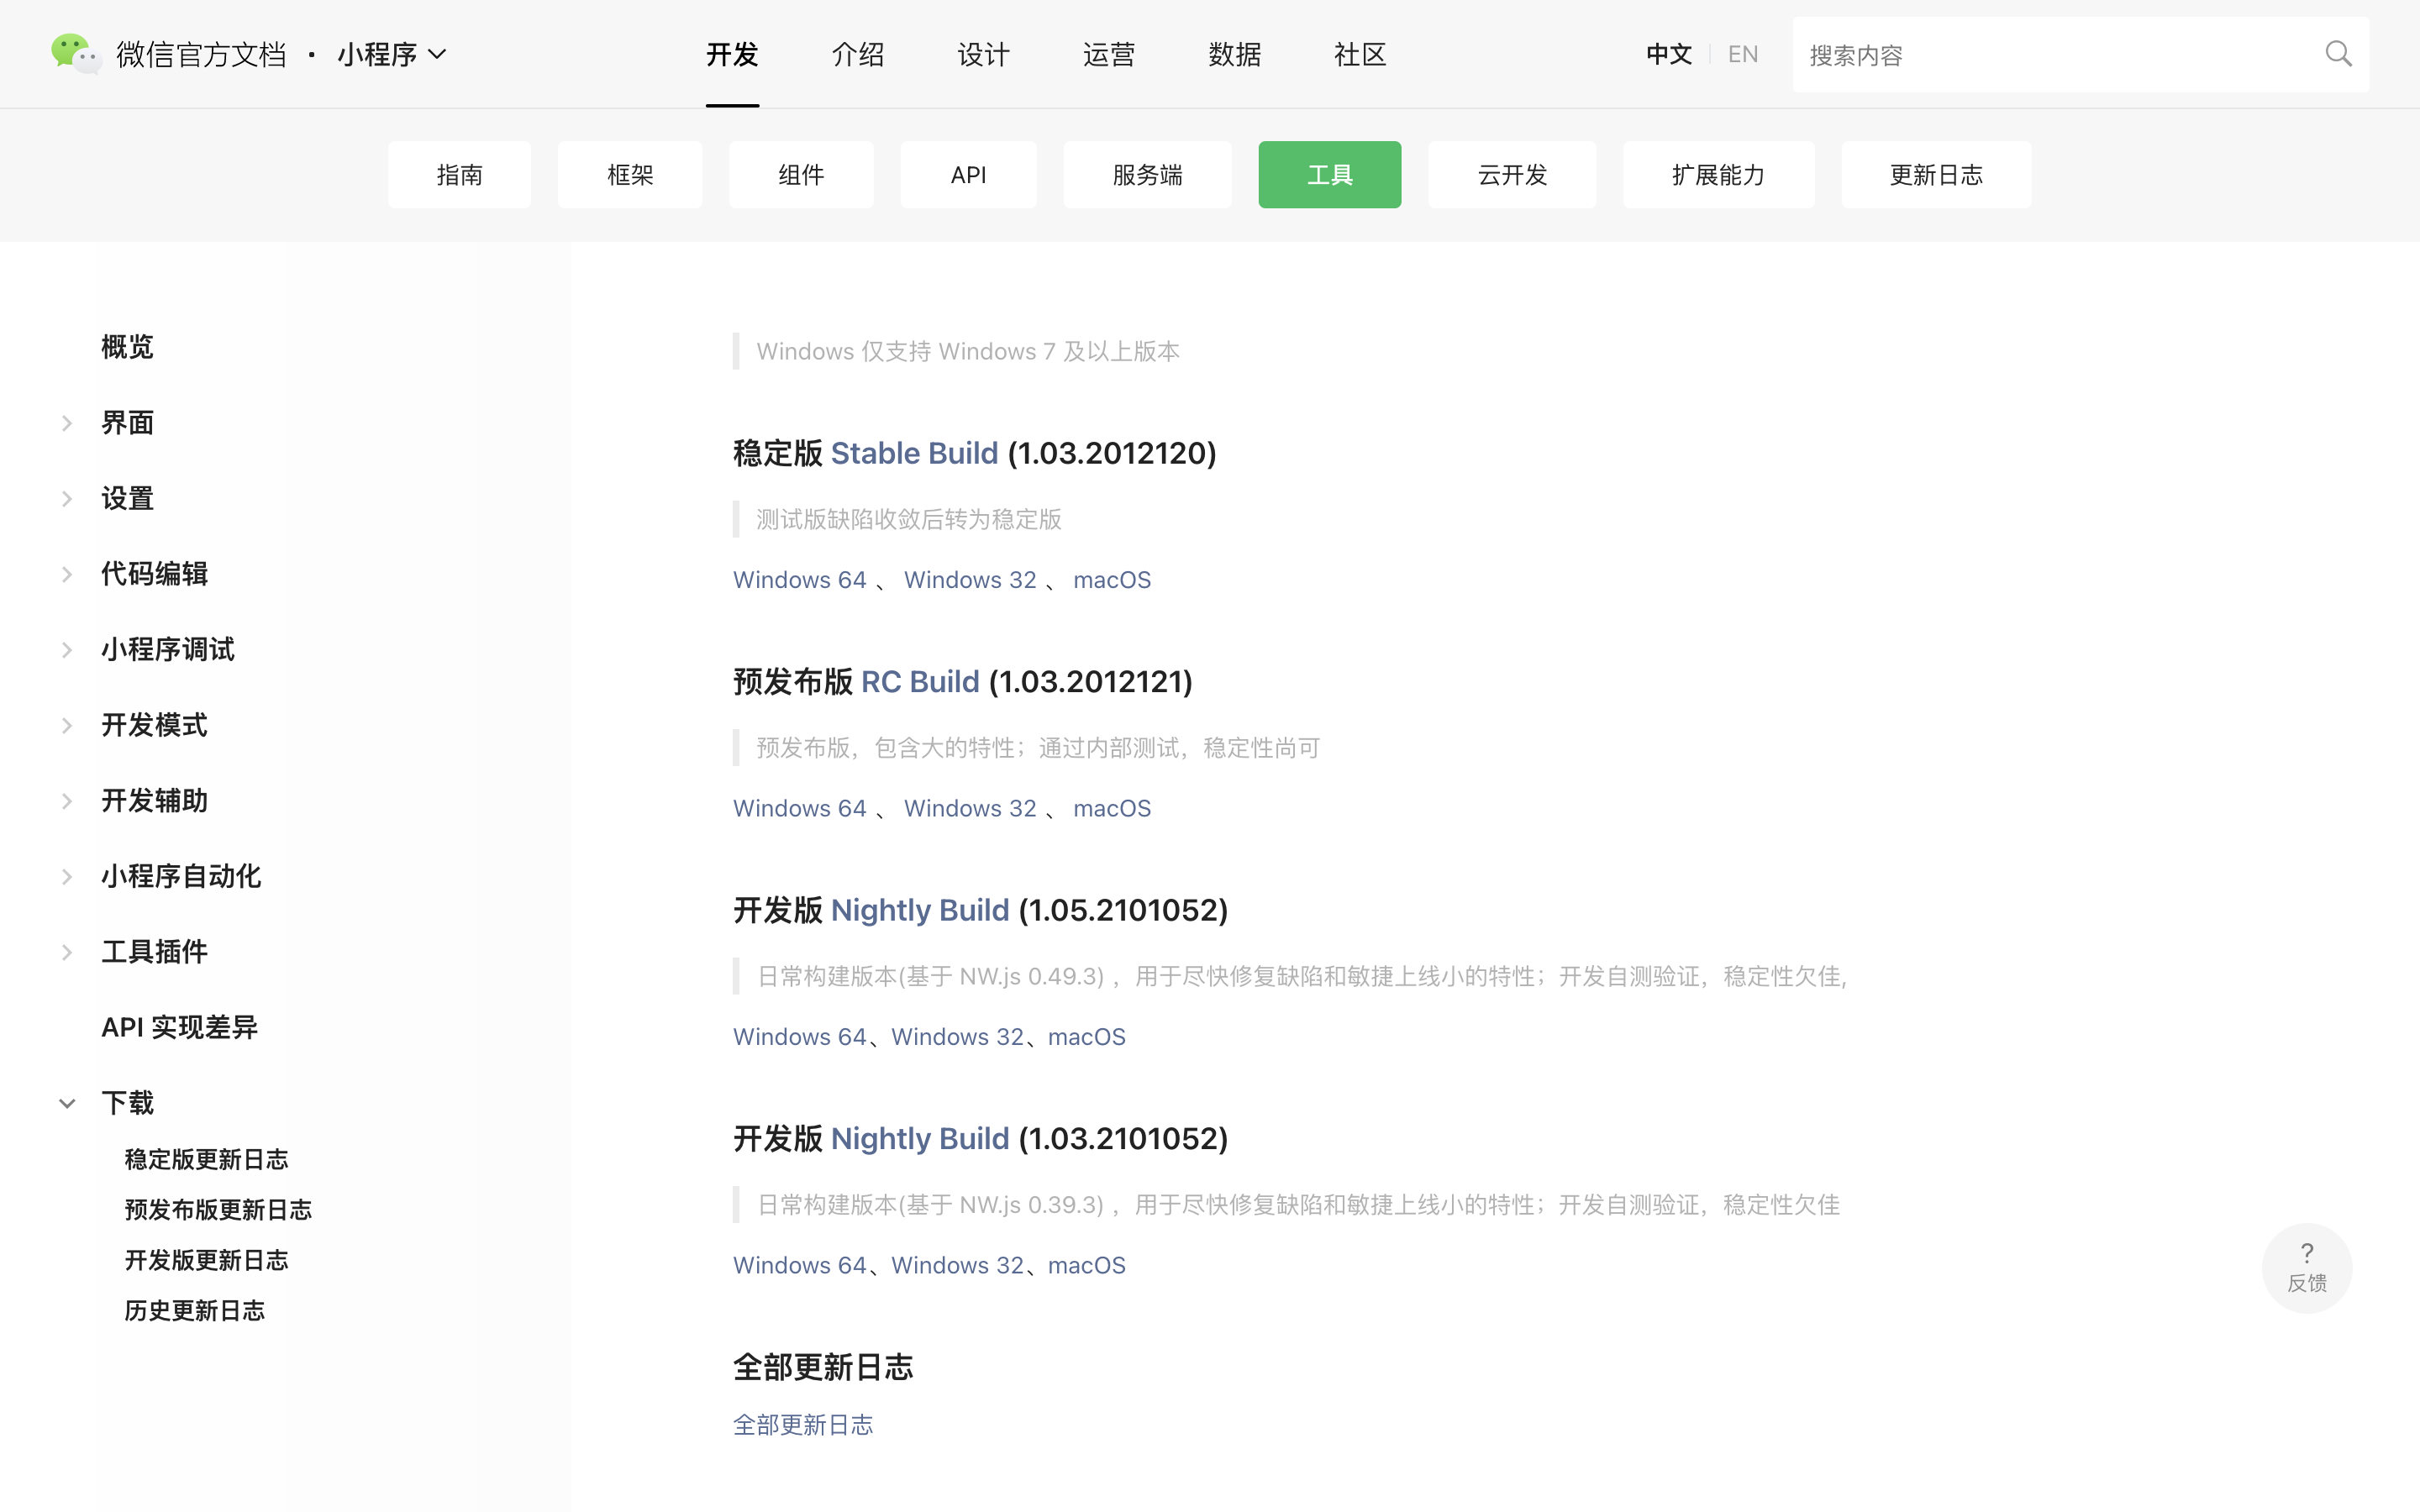Download Nightly 1.05.2101052 Windows 64
Image resolution: width=2420 pixels, height=1512 pixels.
799,1037
